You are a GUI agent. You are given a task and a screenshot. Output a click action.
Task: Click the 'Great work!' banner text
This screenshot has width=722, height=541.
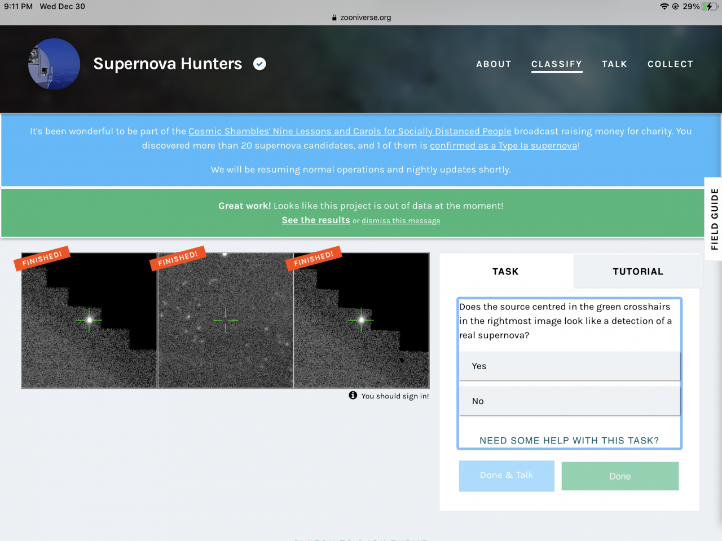245,206
